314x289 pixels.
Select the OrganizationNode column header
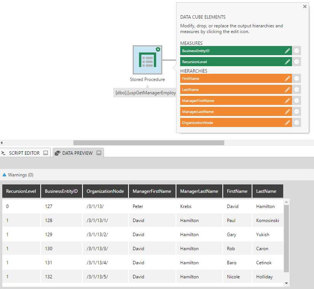pos(106,191)
